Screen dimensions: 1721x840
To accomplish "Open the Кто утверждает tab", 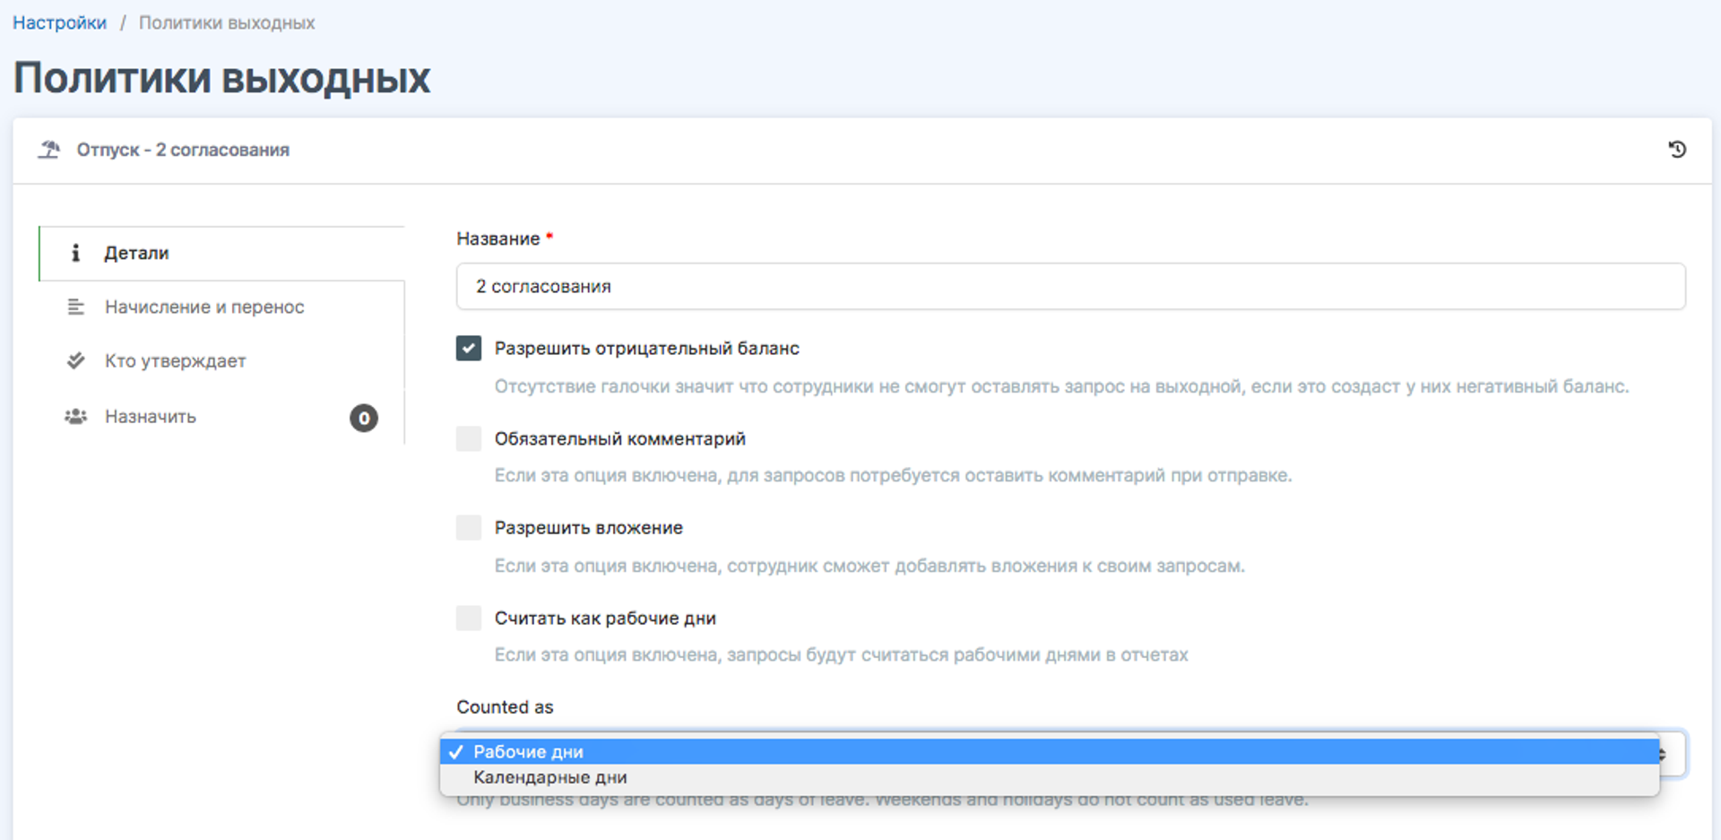I will click(222, 361).
